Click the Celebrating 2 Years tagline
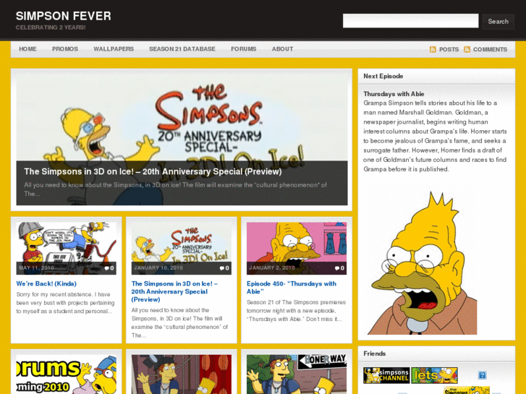This screenshot has width=526, height=394. pos(51,27)
